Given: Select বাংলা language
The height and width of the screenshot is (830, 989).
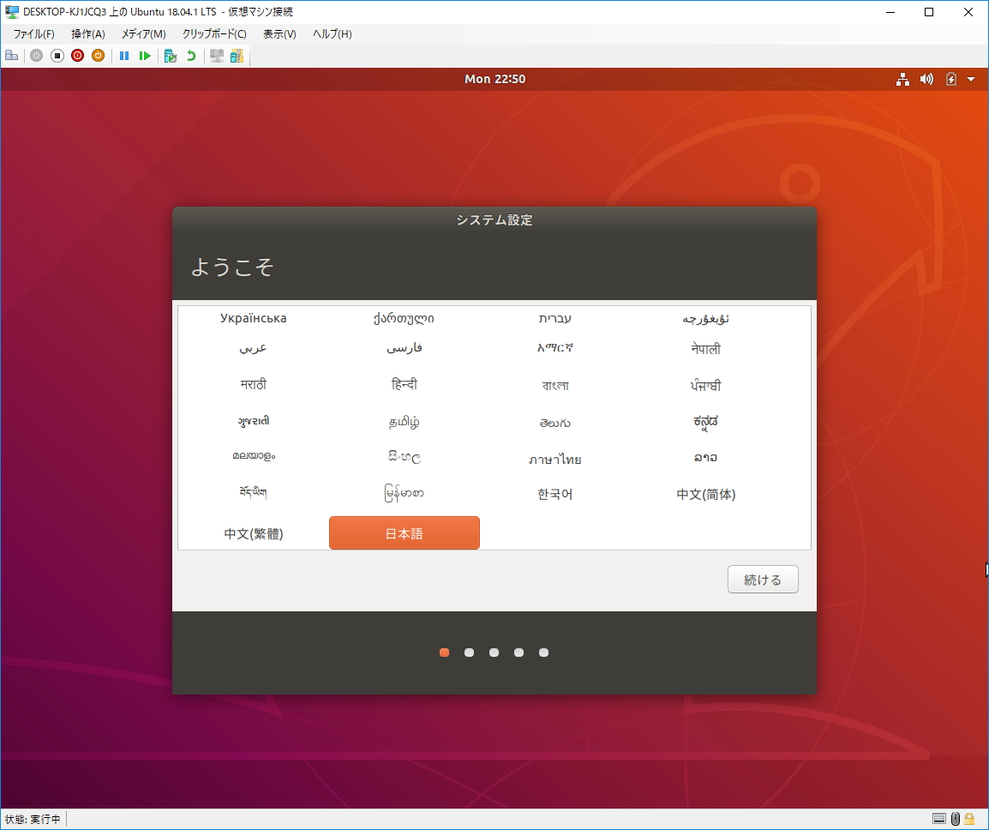Looking at the screenshot, I should click(x=555, y=385).
